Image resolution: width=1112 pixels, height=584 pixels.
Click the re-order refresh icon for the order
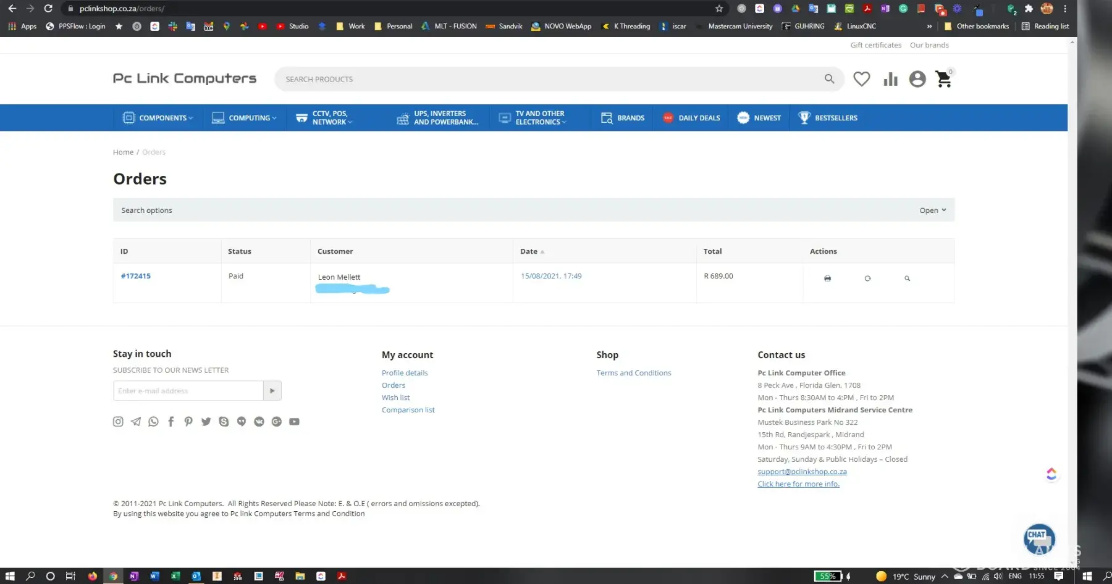click(x=867, y=278)
